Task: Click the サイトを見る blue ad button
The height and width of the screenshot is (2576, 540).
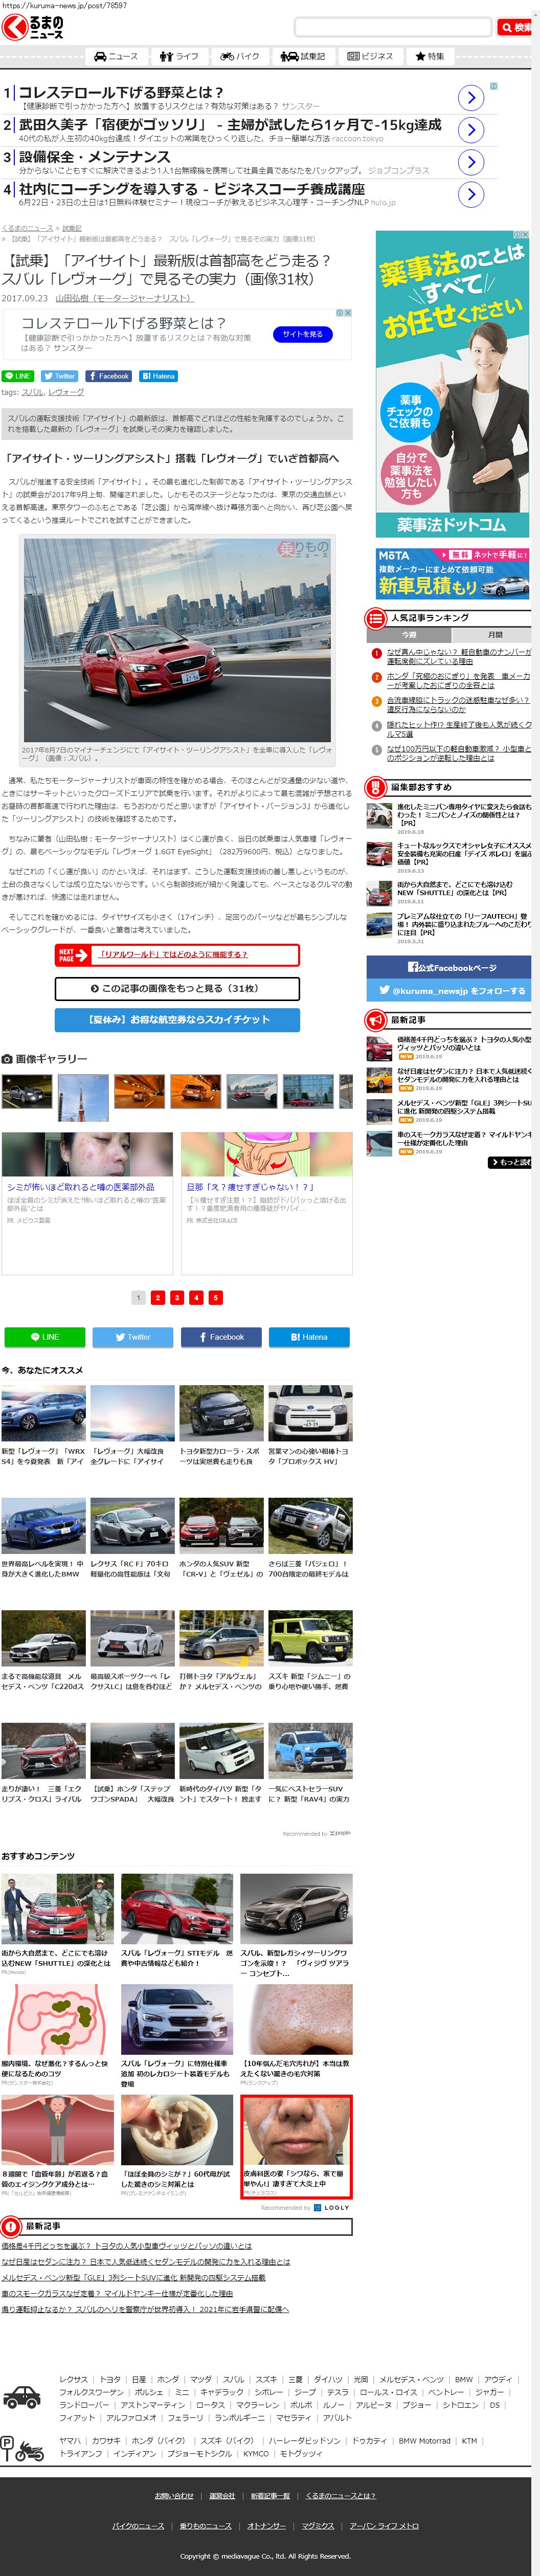Action: click(302, 334)
